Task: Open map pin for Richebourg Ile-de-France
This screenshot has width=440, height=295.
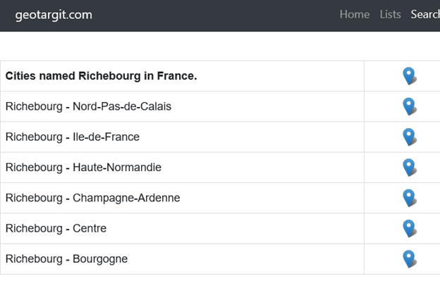Action: click(x=410, y=137)
